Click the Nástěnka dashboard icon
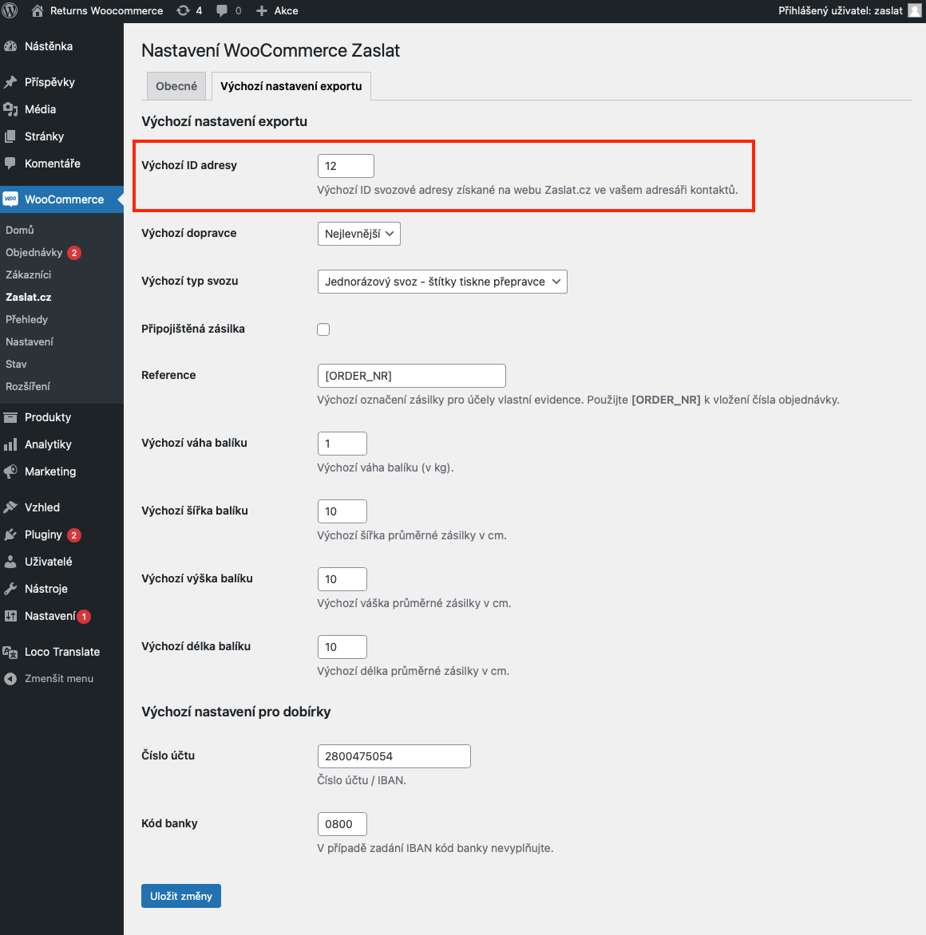Screen dimensions: 926x935 coord(10,46)
